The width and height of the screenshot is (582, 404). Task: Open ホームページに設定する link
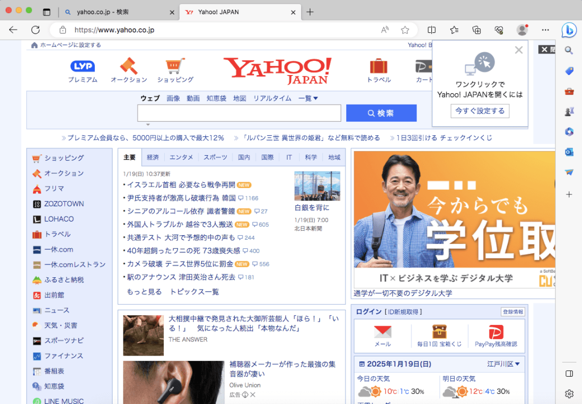70,45
